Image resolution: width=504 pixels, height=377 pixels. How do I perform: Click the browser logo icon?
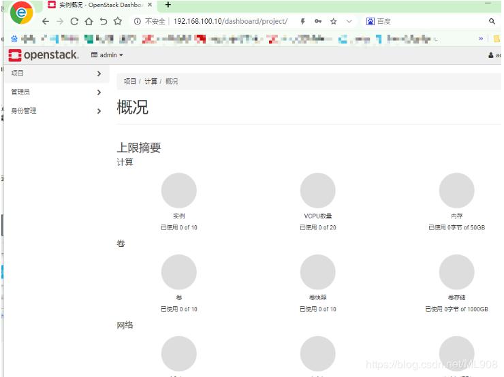coord(21,13)
